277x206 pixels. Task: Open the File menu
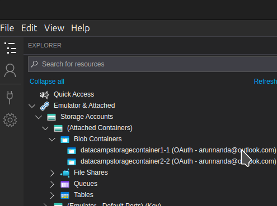coord(7,28)
